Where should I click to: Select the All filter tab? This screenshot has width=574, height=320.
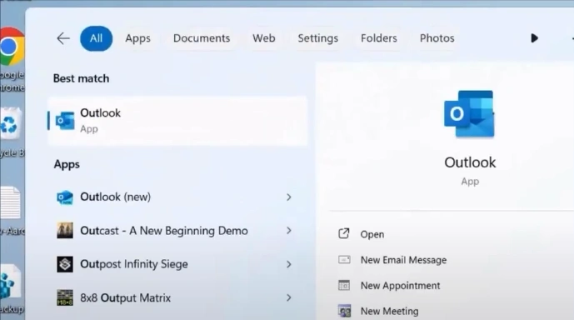point(97,38)
